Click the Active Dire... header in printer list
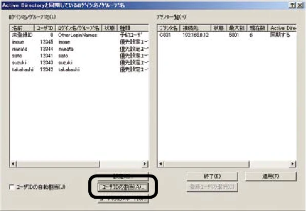This screenshot has width=306, height=211. pos(282,28)
